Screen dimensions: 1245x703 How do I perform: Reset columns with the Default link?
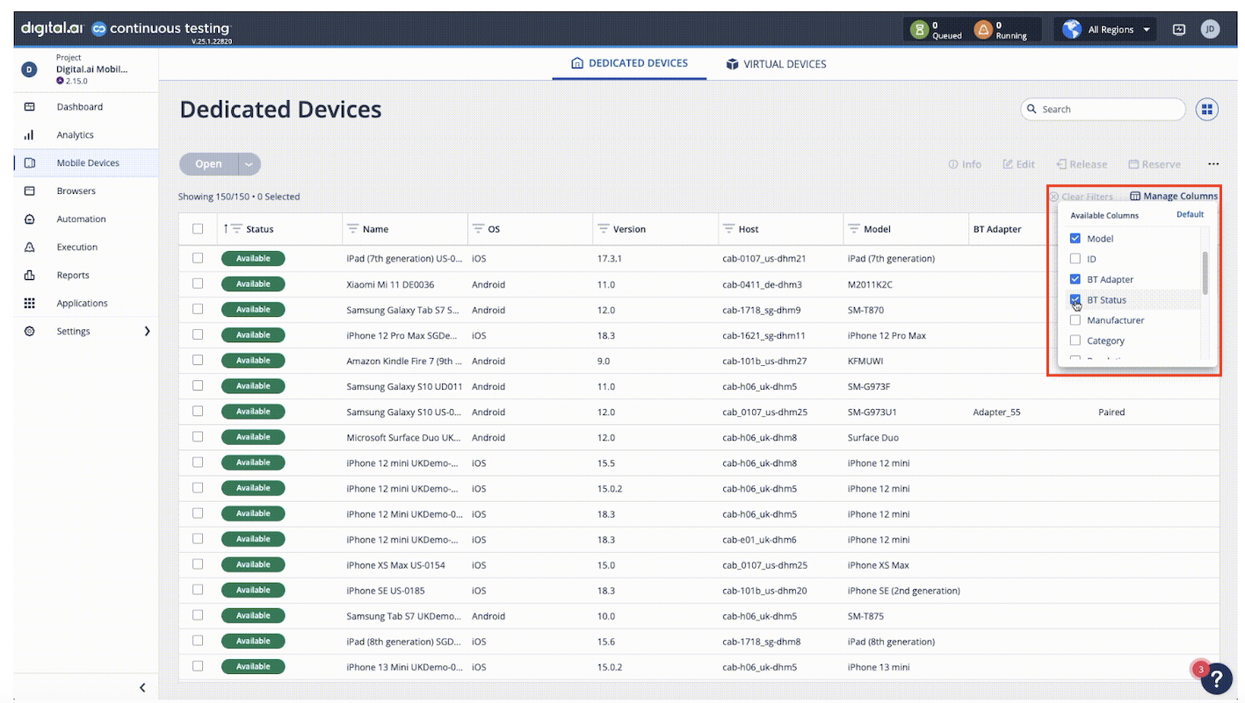(x=1189, y=213)
